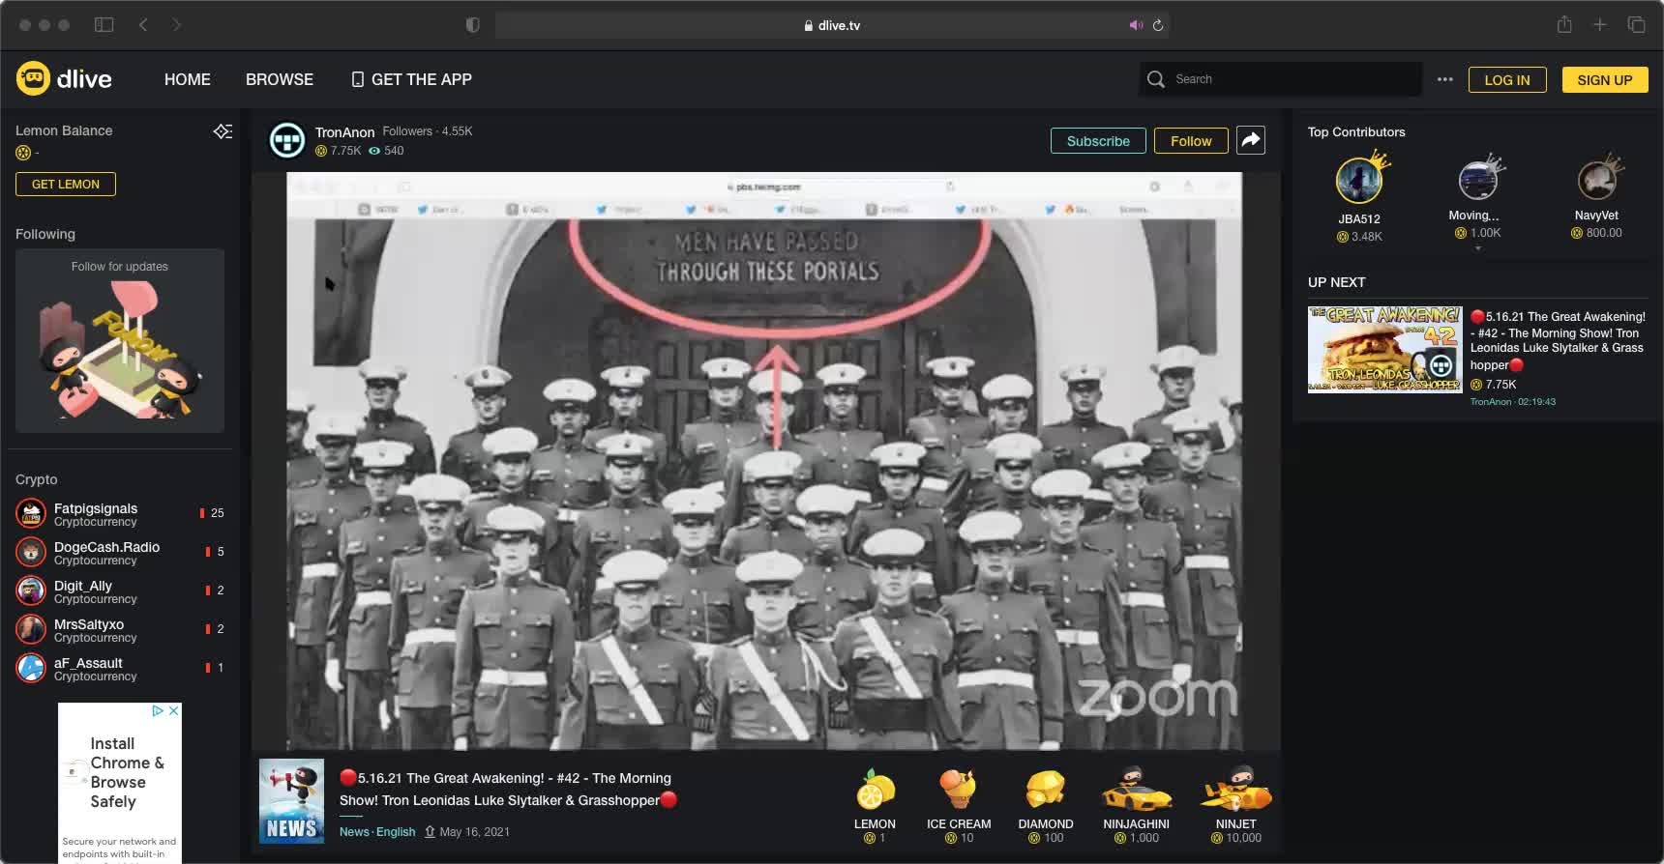Viewport: 1664px width, 864px height.
Task: Open Fatpigsignals channel in Crypto list
Action: [x=120, y=513]
